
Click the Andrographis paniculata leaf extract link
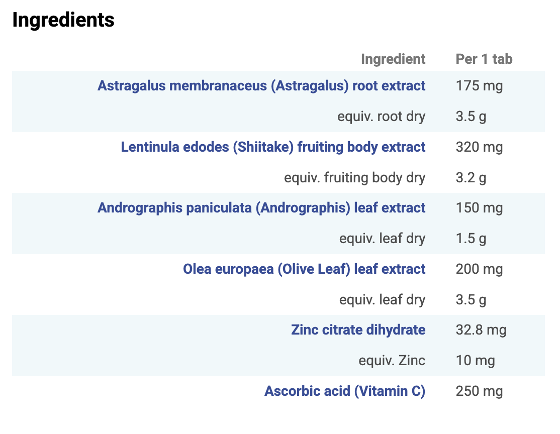(261, 208)
